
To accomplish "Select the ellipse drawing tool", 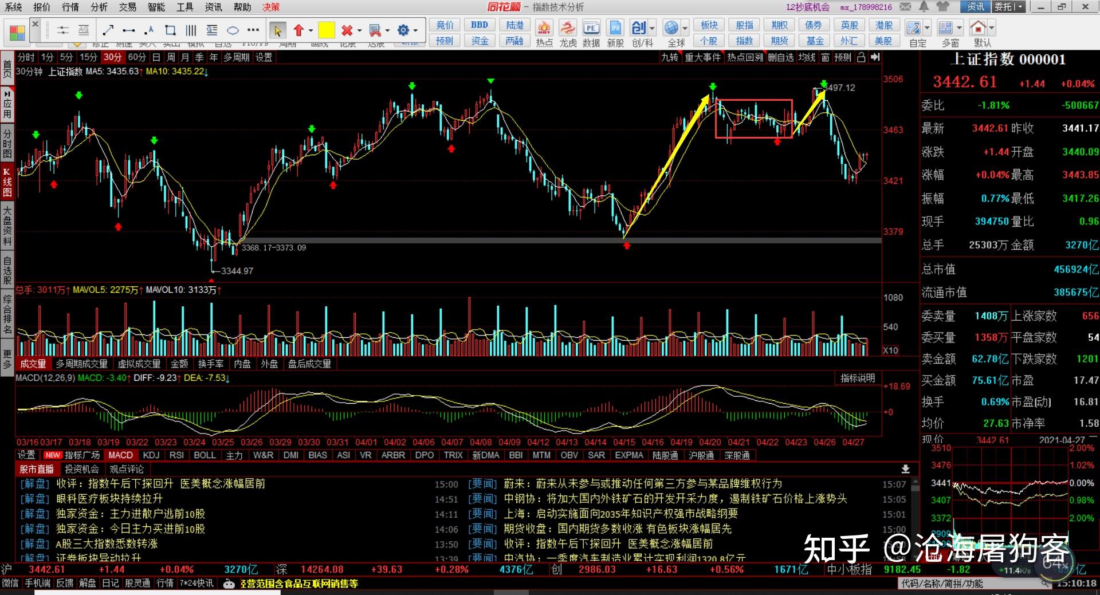I will 233,30.
